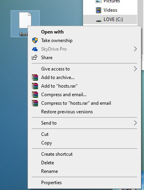Expand the SkyDrive Pro submenu arrow
The width and height of the screenshot is (144, 190).
[135, 49]
